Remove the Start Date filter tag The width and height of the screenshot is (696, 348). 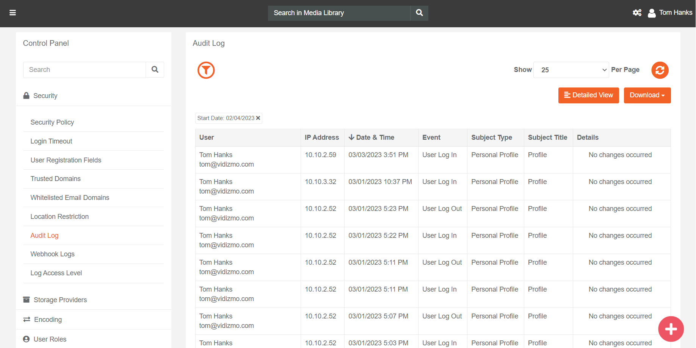point(258,118)
